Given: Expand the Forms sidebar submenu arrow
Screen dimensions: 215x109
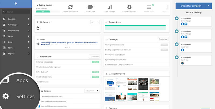Looking at the screenshot, I should pyautogui.click(x=29, y=48).
